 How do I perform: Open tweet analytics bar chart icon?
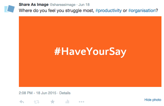(67, 102)
